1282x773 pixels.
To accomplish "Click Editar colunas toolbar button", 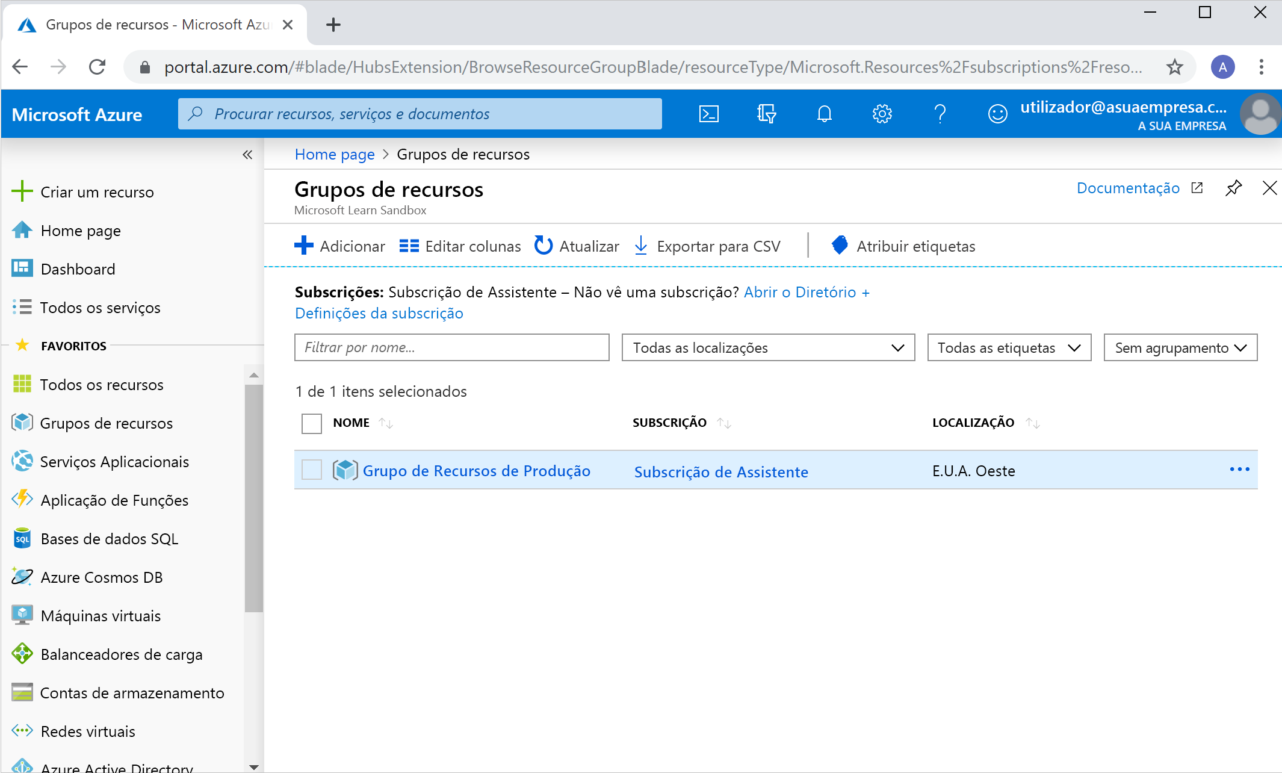I will tap(460, 246).
